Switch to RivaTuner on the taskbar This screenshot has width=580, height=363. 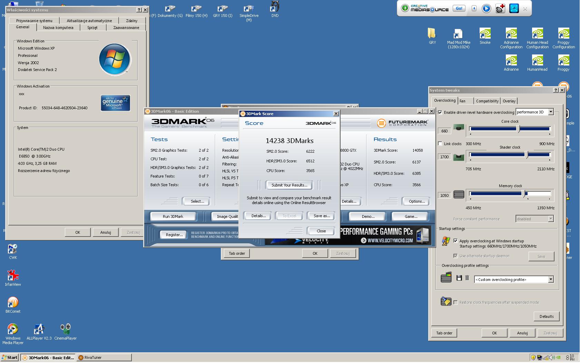click(104, 357)
